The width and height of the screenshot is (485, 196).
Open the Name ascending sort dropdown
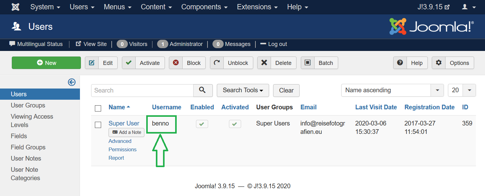(x=392, y=90)
